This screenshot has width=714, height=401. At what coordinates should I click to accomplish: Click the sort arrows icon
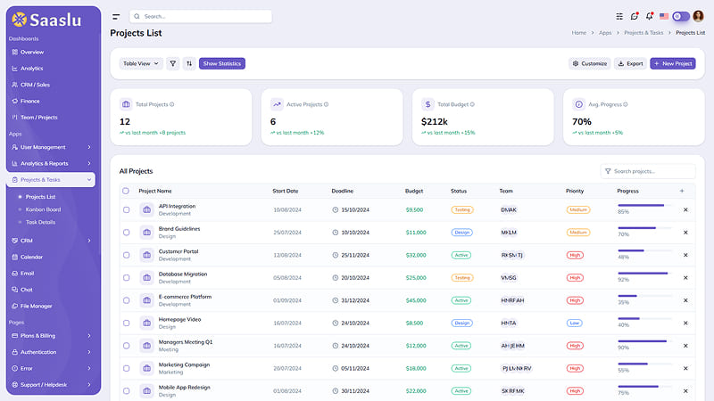[x=189, y=63]
